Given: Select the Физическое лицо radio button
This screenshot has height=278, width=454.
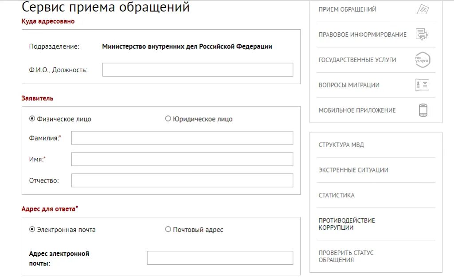Looking at the screenshot, I should tap(32, 119).
